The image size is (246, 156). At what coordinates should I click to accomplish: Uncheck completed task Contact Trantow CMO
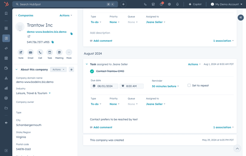coord(92,71)
